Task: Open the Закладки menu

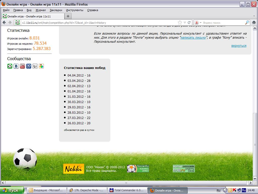Action: 56,10
